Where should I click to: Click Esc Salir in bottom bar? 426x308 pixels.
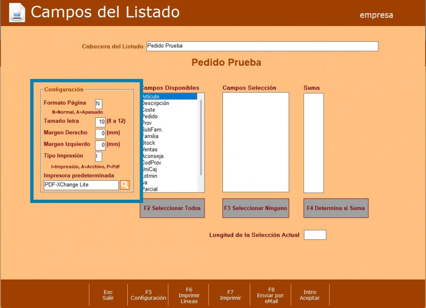click(108, 295)
